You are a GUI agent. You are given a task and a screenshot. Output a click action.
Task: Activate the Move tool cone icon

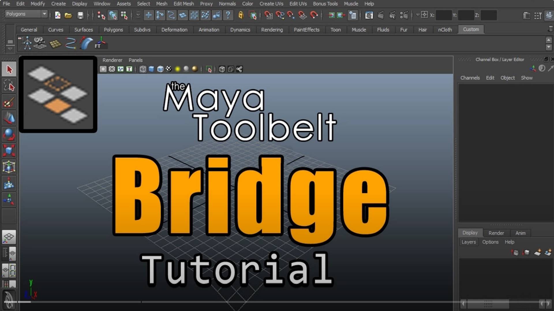9,118
